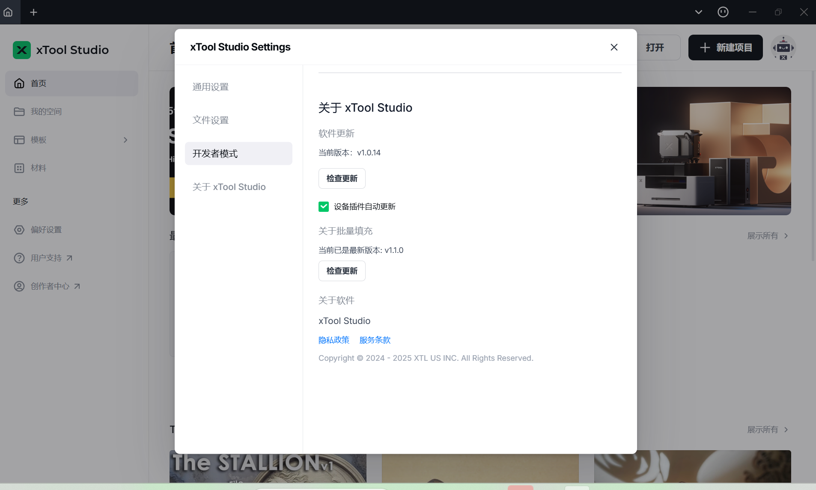Click 检查更新 under 软件更新
This screenshot has height=490, width=816.
click(x=342, y=178)
